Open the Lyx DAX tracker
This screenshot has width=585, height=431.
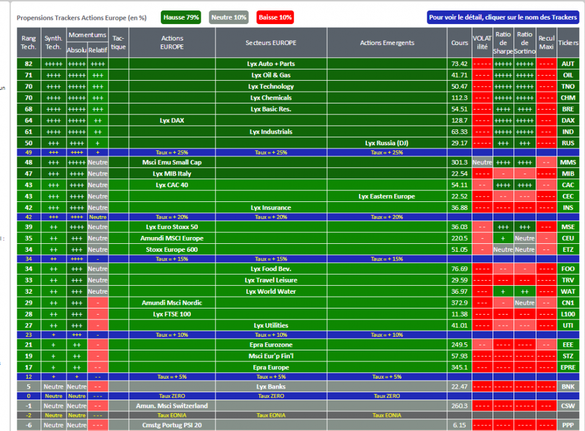pyautogui.click(x=172, y=121)
